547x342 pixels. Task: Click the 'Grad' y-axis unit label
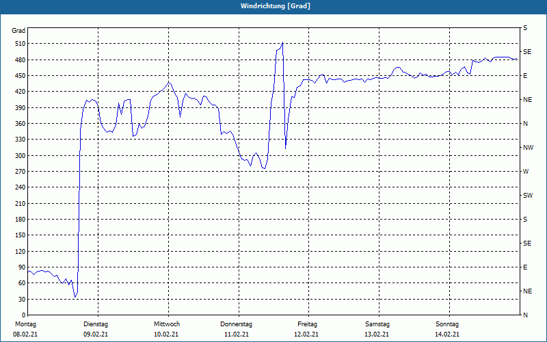point(18,31)
